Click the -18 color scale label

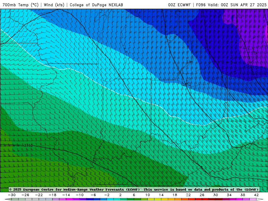coord(53,195)
